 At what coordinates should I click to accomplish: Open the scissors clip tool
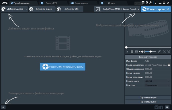point(164,52)
